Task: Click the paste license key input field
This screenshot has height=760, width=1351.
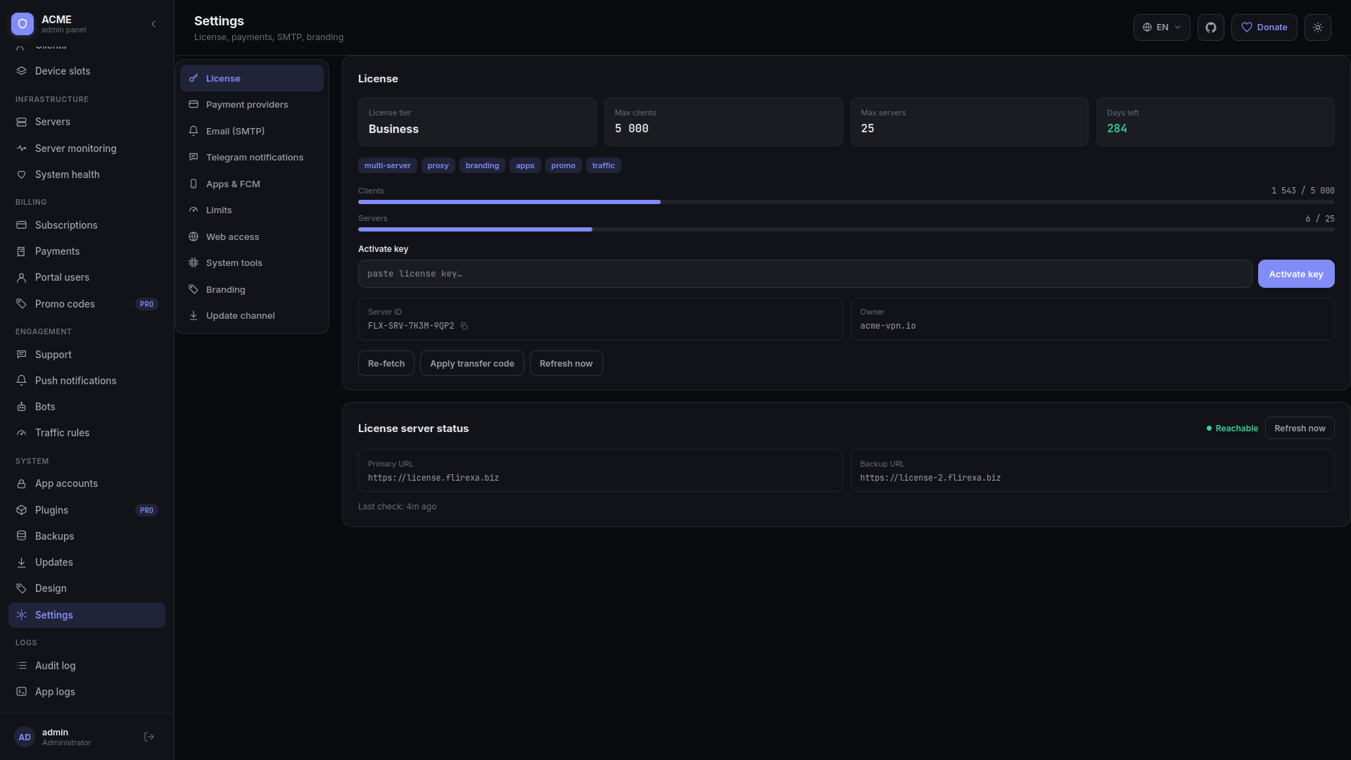Action: point(805,274)
